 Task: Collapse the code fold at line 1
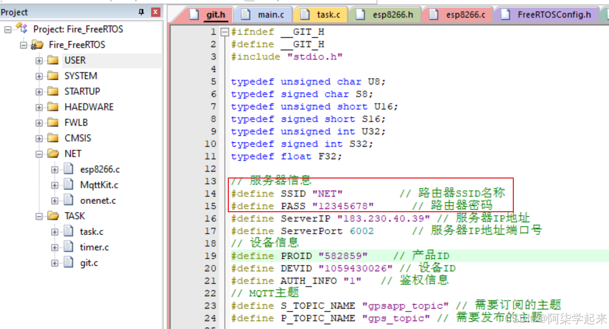(x=224, y=32)
